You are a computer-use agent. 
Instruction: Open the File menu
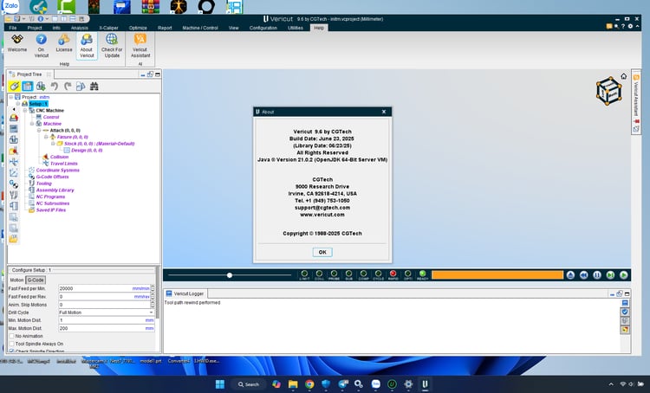click(13, 28)
